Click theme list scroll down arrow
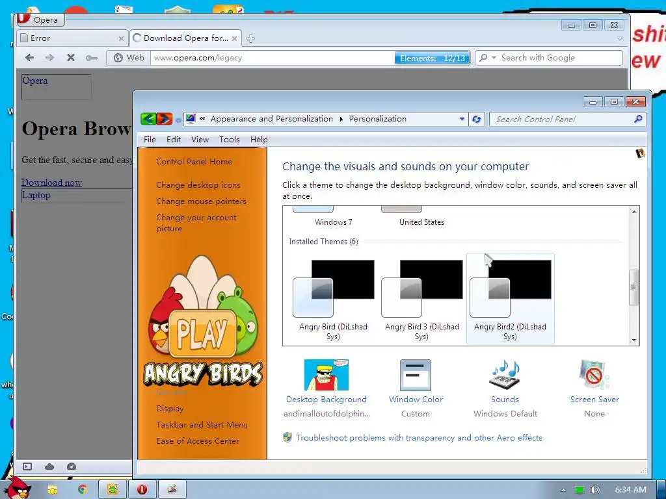Screen dimensions: 666x499 [x=633, y=340]
